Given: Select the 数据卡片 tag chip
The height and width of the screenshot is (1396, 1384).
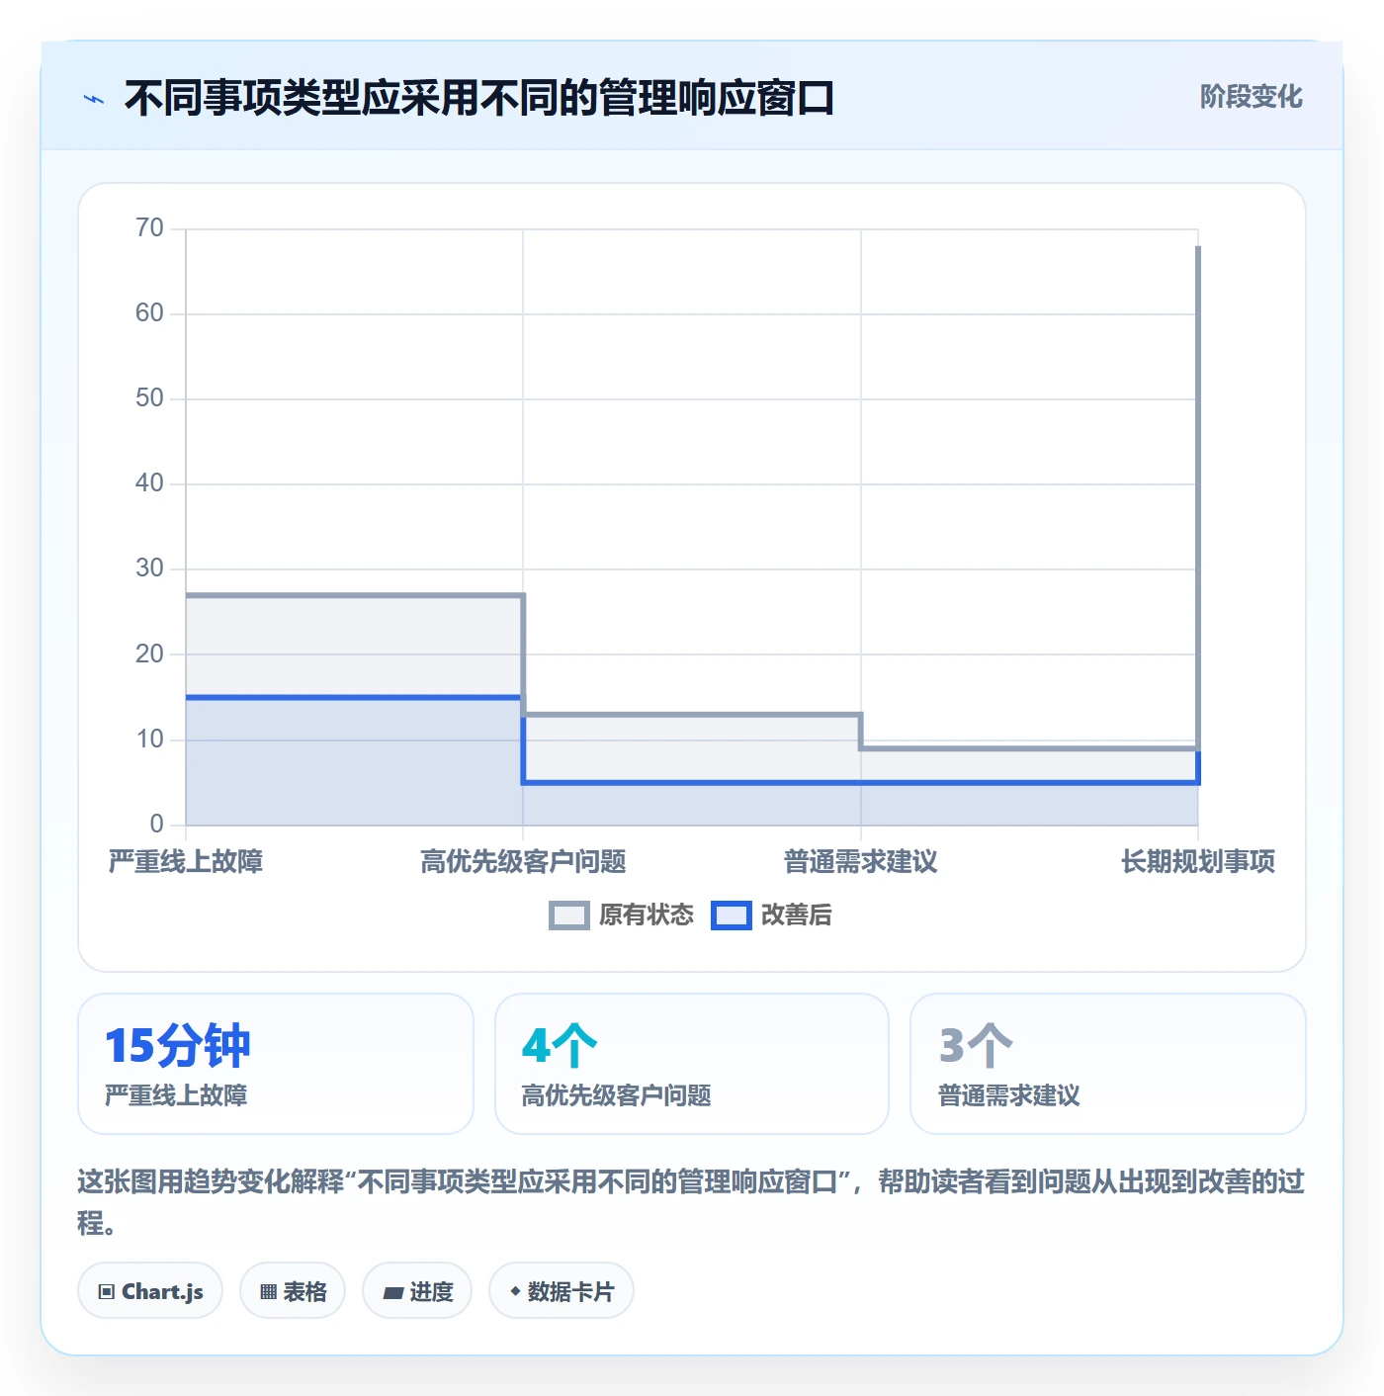Looking at the screenshot, I should [x=562, y=1291].
